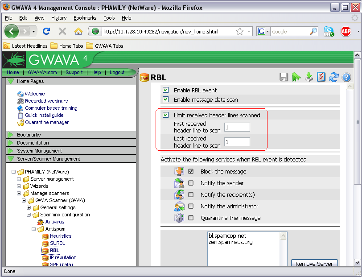Click the Stop loading icon
This screenshot has width=362, height=277.
click(62, 31)
